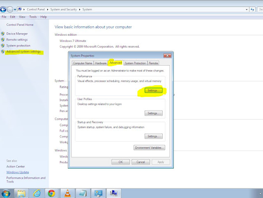Screen dimensions: 263x198
Task: Click the computer icon in the address bar
Action: (20, 9)
